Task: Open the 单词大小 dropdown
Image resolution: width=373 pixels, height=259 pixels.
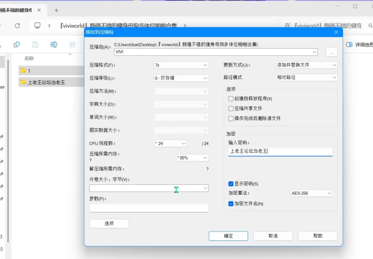Action: click(181, 117)
